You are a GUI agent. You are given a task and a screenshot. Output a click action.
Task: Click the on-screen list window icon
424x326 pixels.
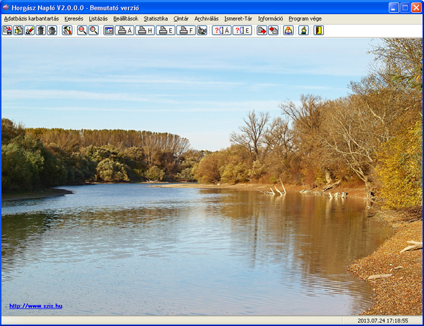tap(108, 30)
